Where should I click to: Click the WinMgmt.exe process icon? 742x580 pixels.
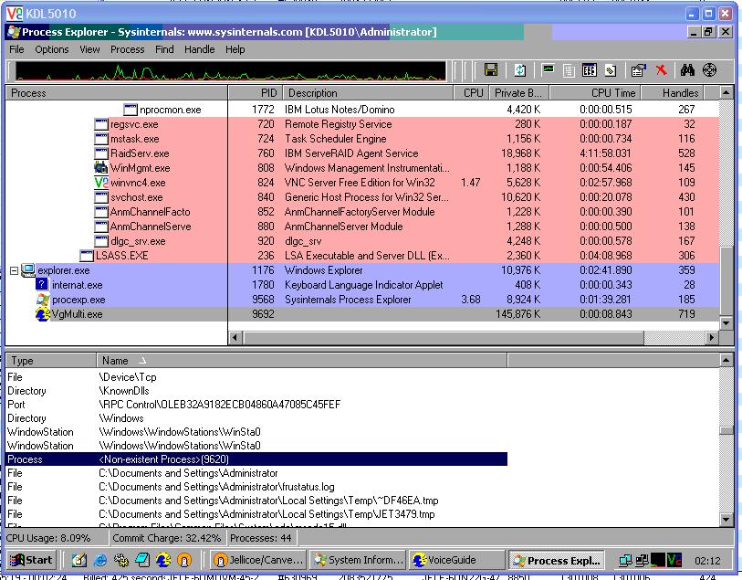pos(101,168)
